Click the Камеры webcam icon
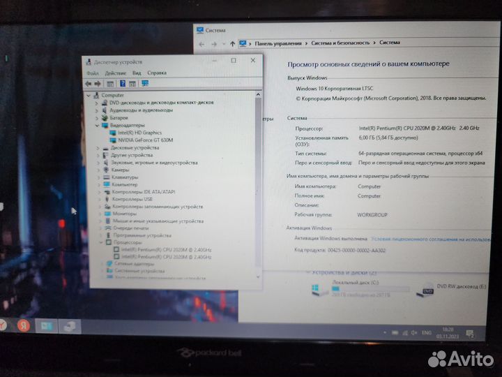This screenshot has height=377, width=502. (106, 170)
